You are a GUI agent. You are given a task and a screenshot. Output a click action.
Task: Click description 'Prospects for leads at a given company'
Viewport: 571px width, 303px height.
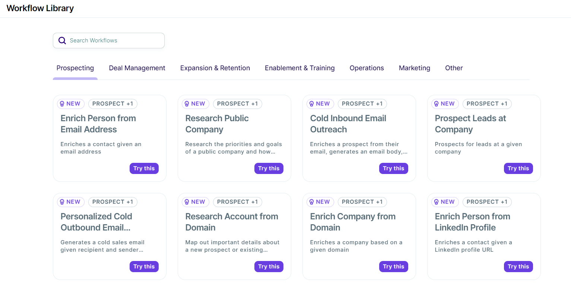pos(479,148)
